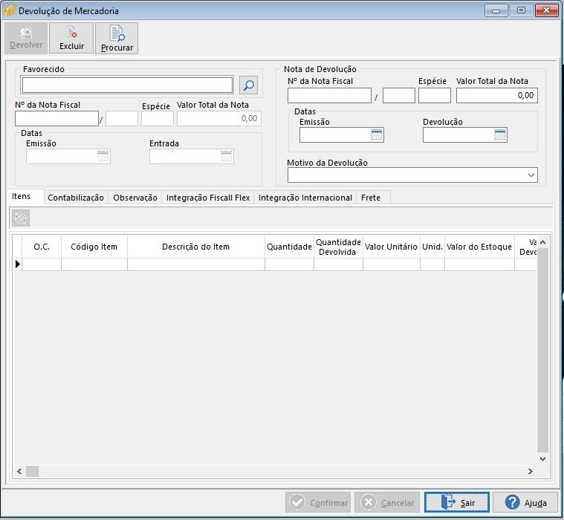Click the original Valor Total da Nota field
Viewport: 564px width, 520px height.
218,118
